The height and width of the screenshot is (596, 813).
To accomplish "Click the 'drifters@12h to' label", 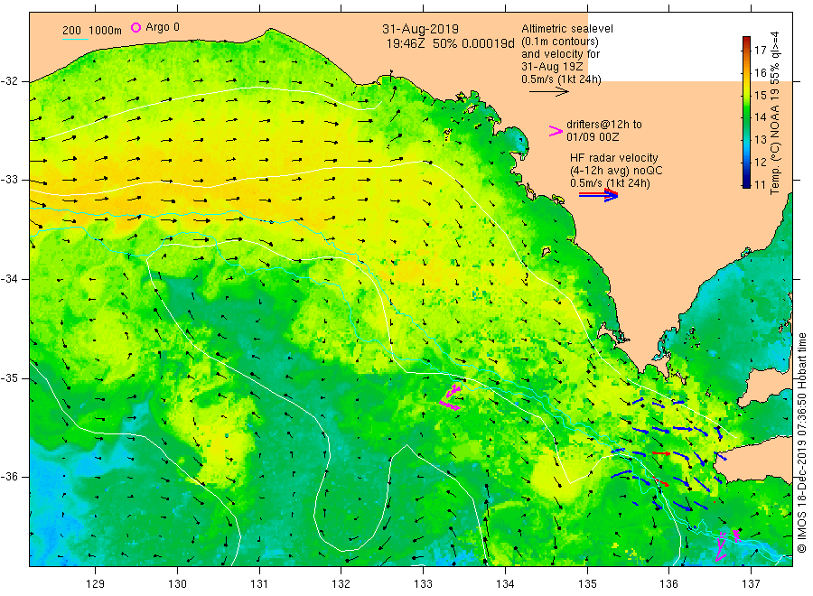I will (x=604, y=125).
